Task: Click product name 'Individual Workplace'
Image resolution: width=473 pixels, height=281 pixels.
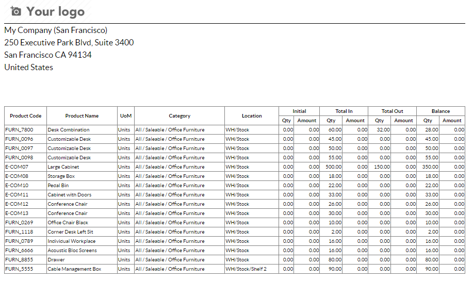Action: coord(72,241)
